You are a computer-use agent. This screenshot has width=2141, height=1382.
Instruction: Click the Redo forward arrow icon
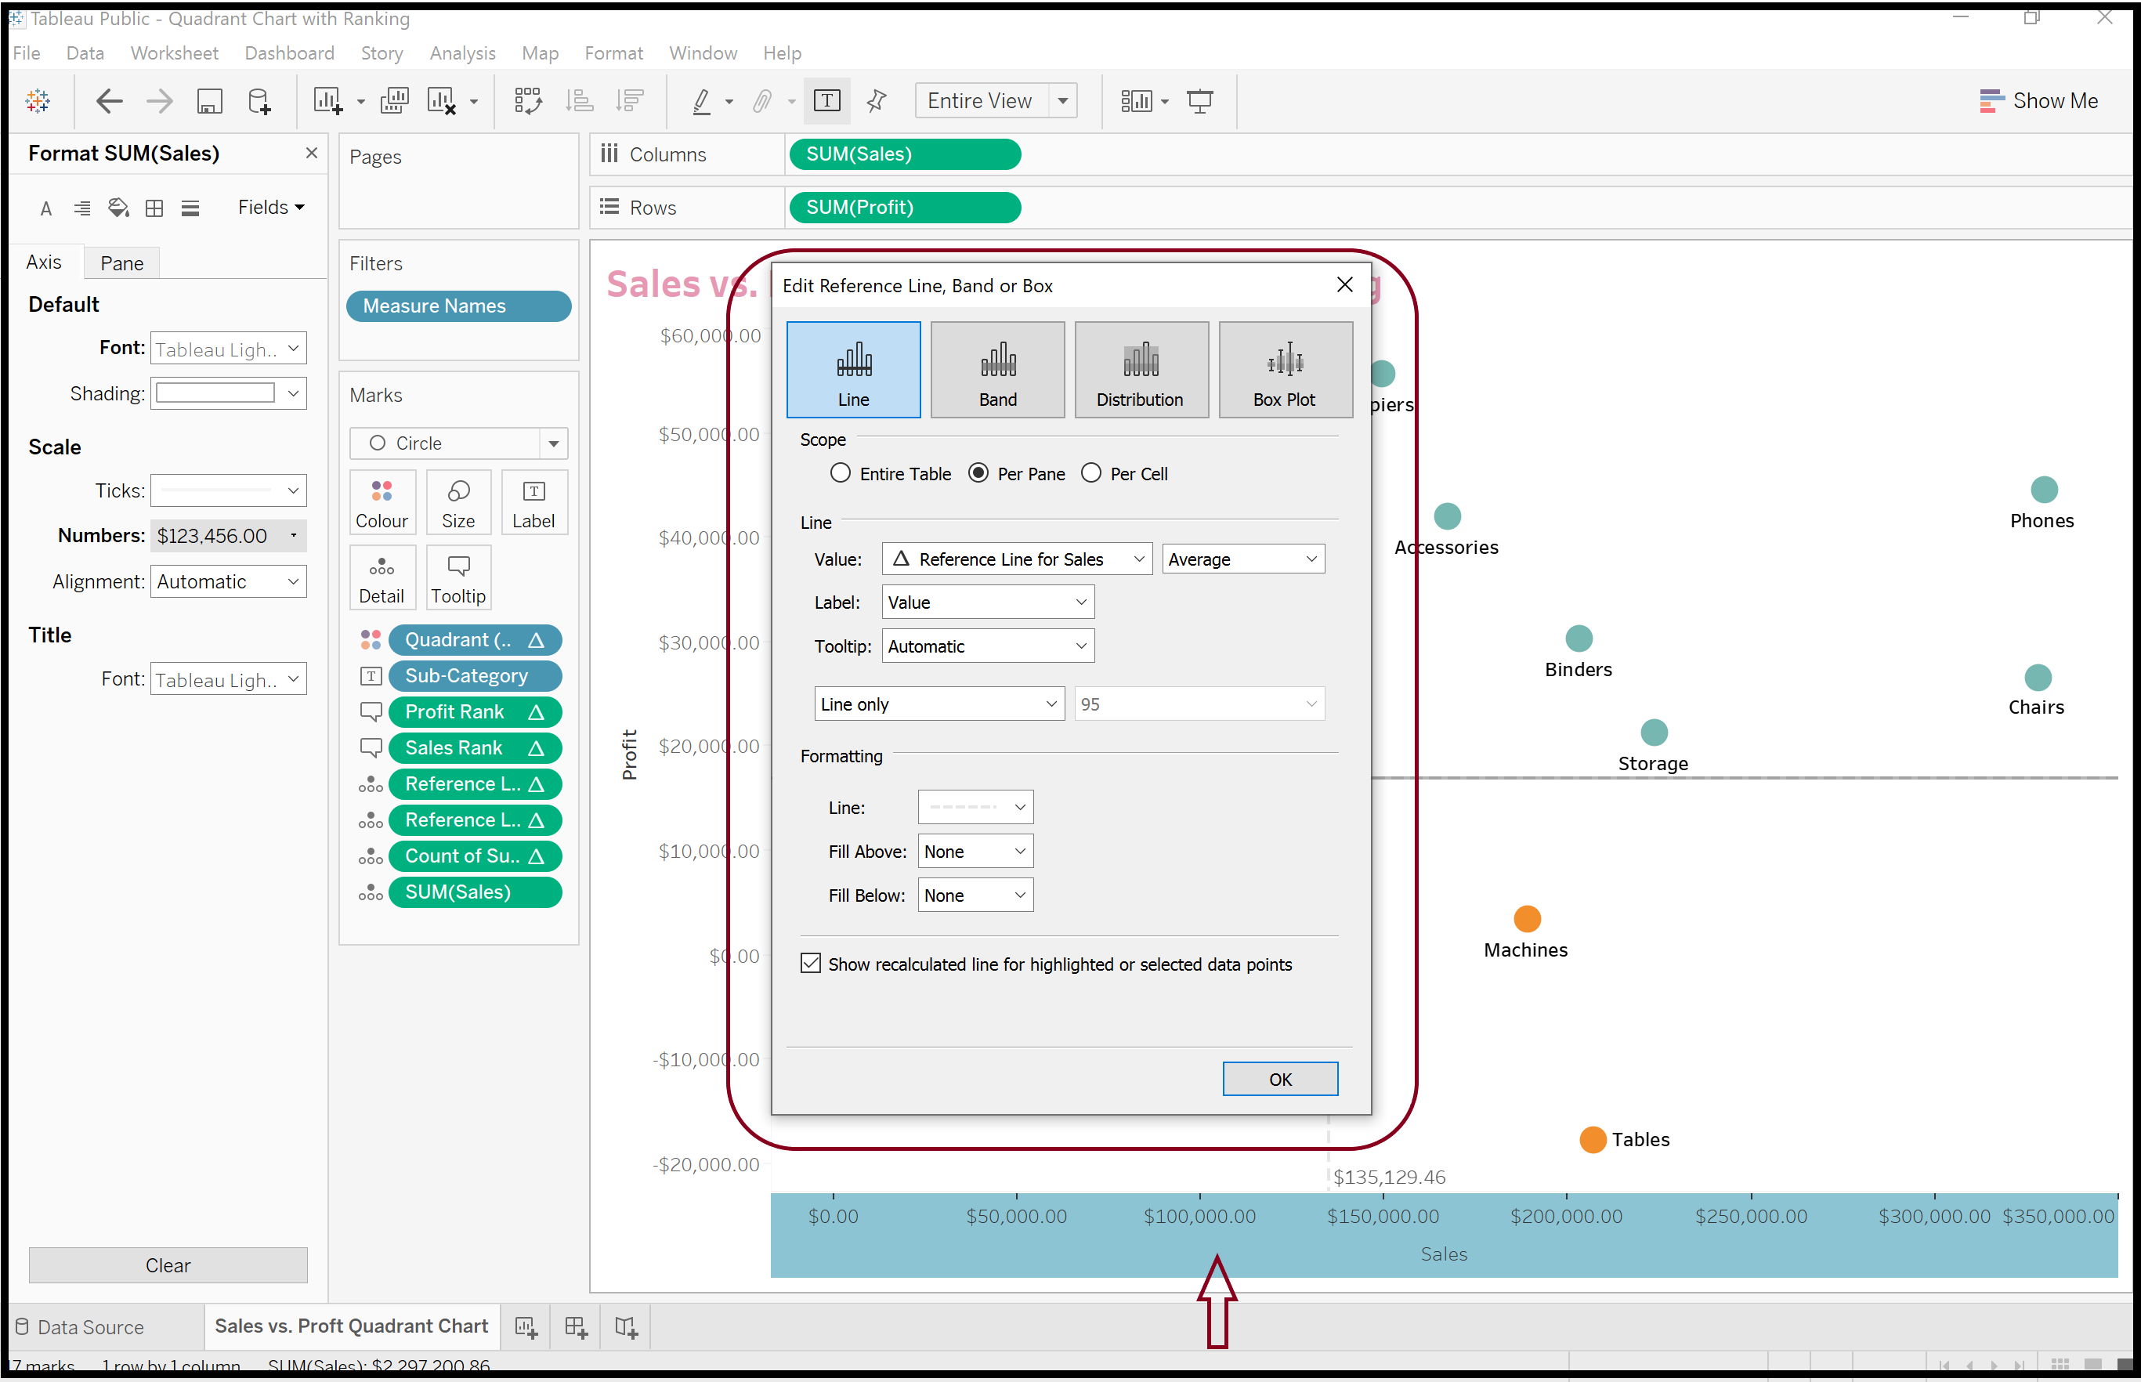click(x=160, y=101)
